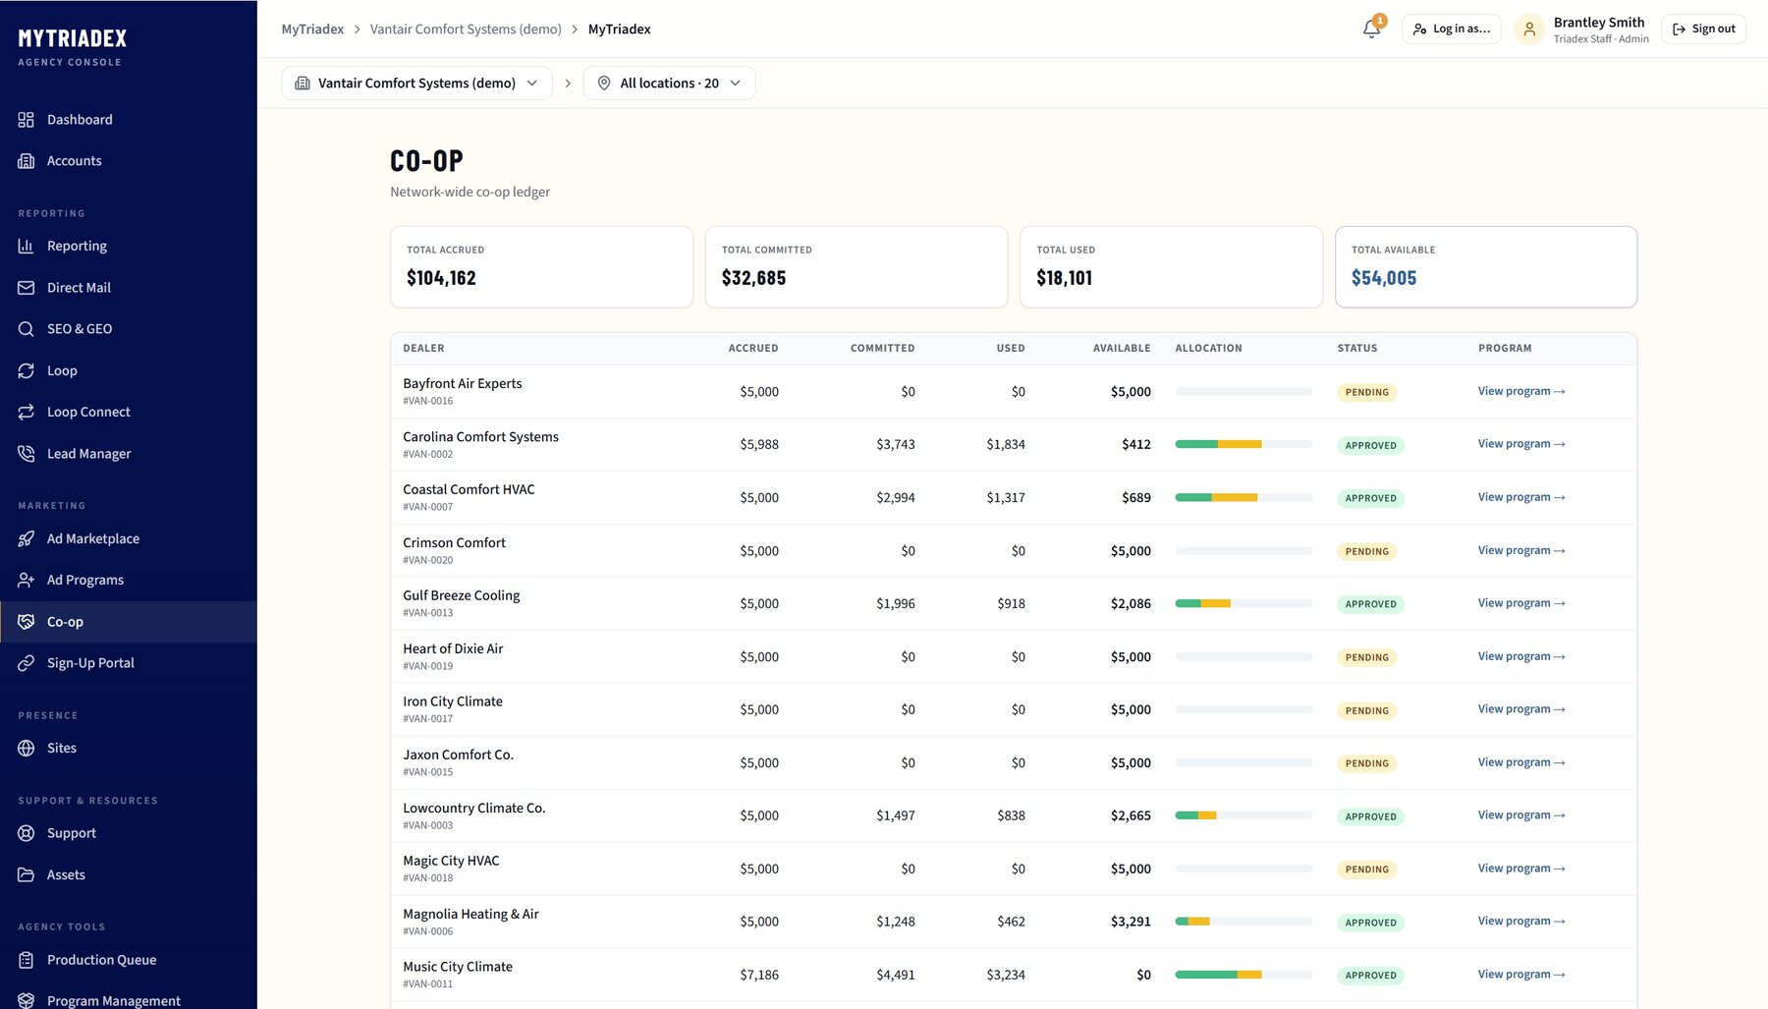Click the Brantley Smith user name
The image size is (1768, 1009).
[1599, 23]
